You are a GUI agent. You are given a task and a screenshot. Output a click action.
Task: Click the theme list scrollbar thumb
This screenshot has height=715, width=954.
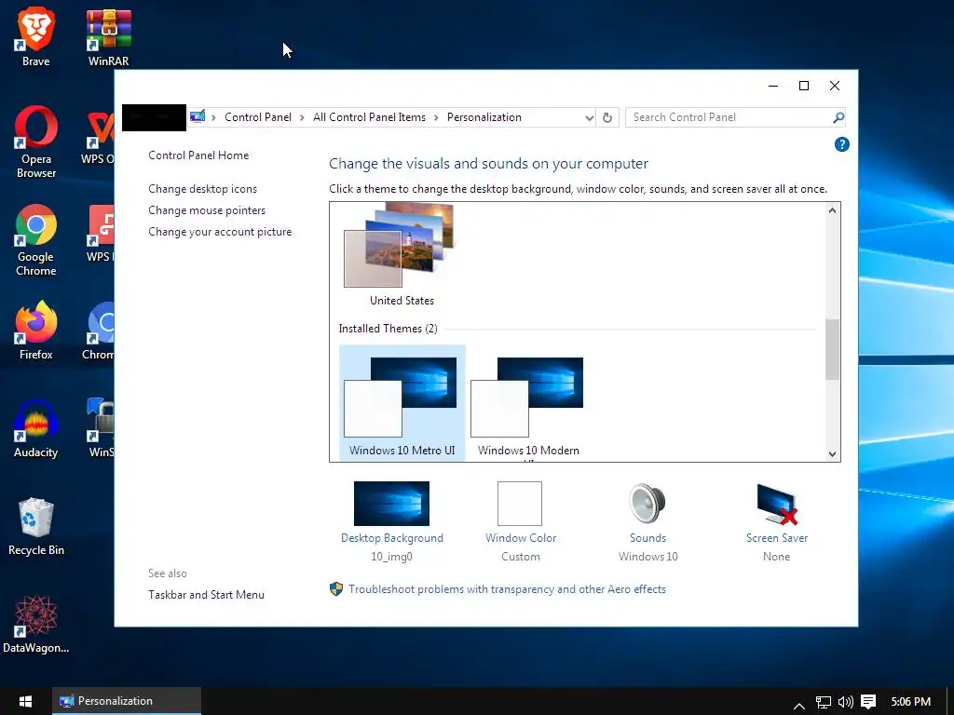(x=832, y=349)
